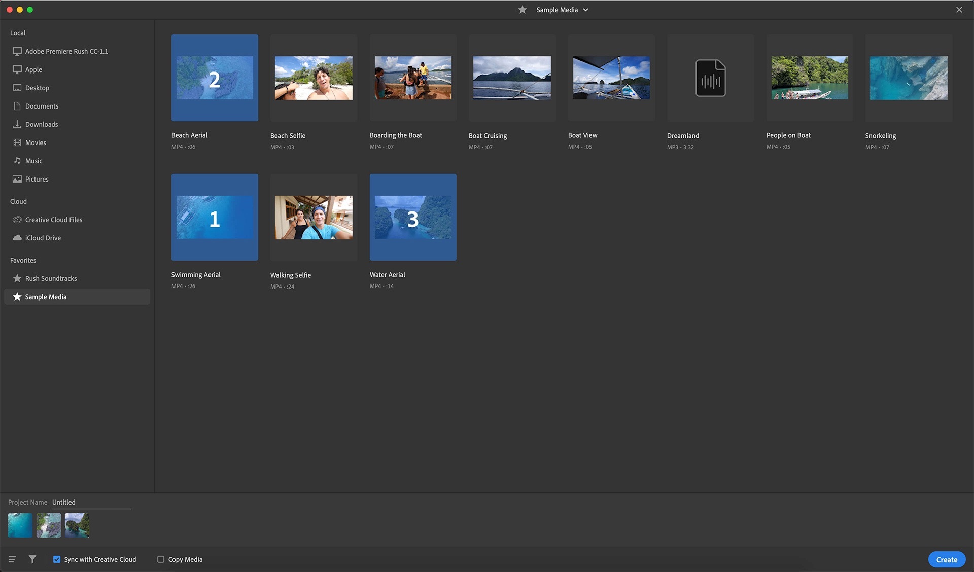Enable the Copy Media checkbox
This screenshot has height=572, width=974.
point(161,559)
